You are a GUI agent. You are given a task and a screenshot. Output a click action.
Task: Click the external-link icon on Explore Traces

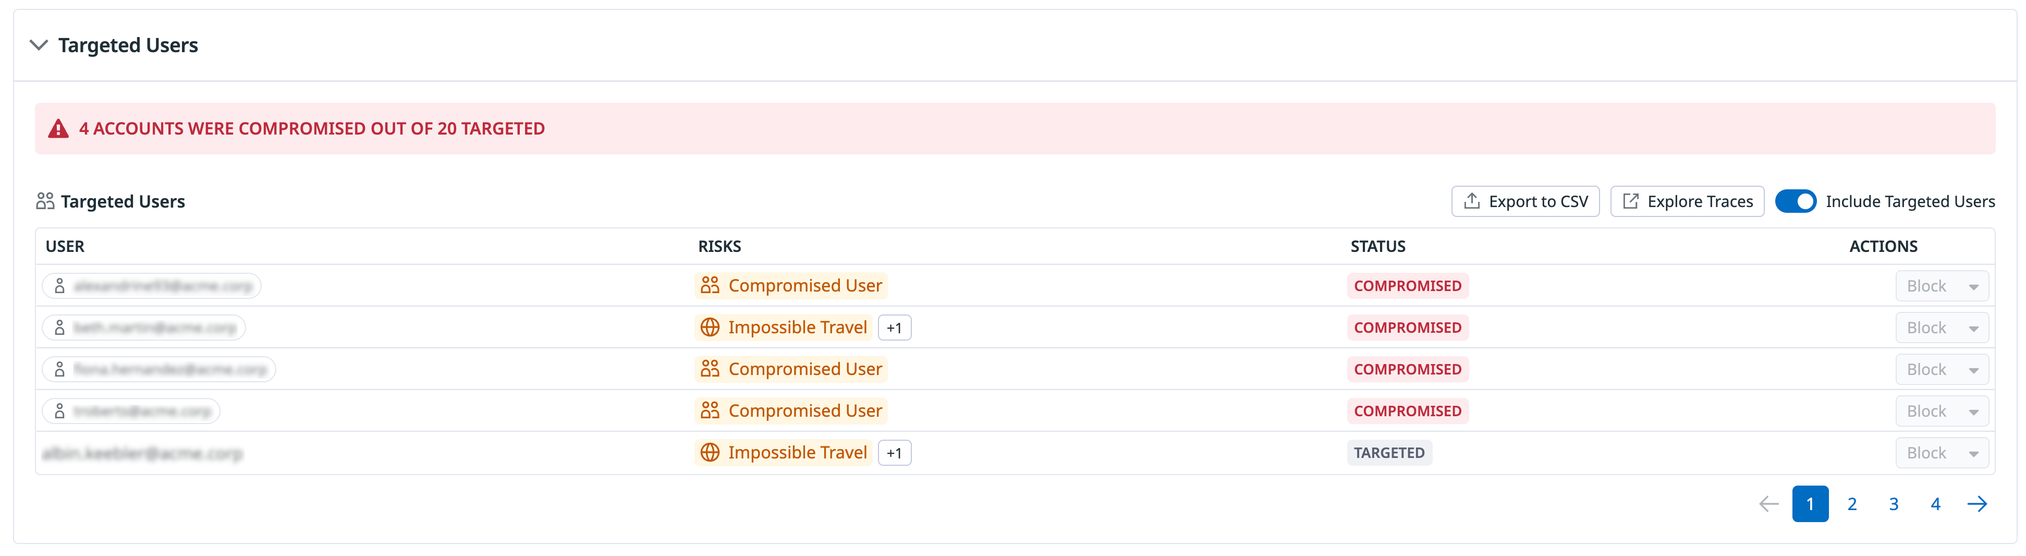pos(1631,200)
